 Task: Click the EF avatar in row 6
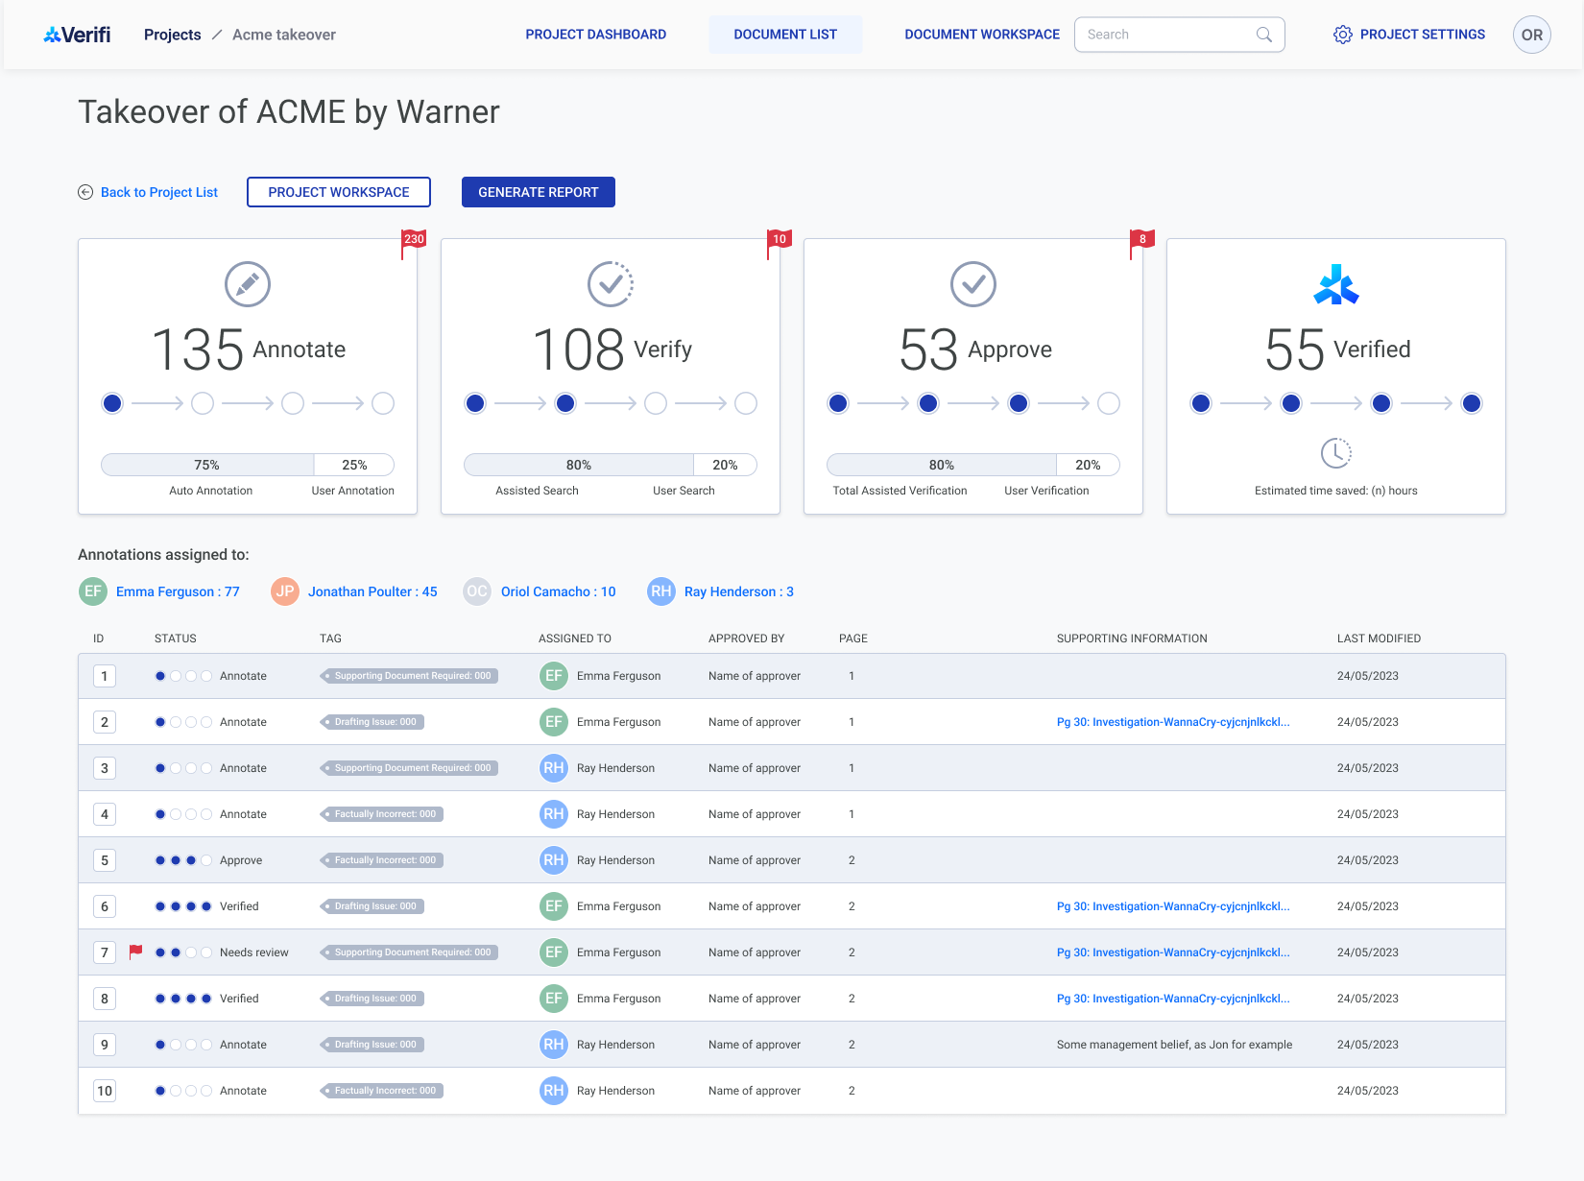[554, 906]
